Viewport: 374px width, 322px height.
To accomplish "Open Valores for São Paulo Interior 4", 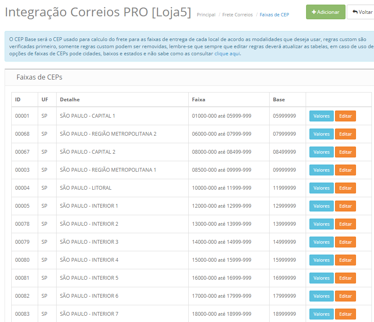I will coord(321,260).
